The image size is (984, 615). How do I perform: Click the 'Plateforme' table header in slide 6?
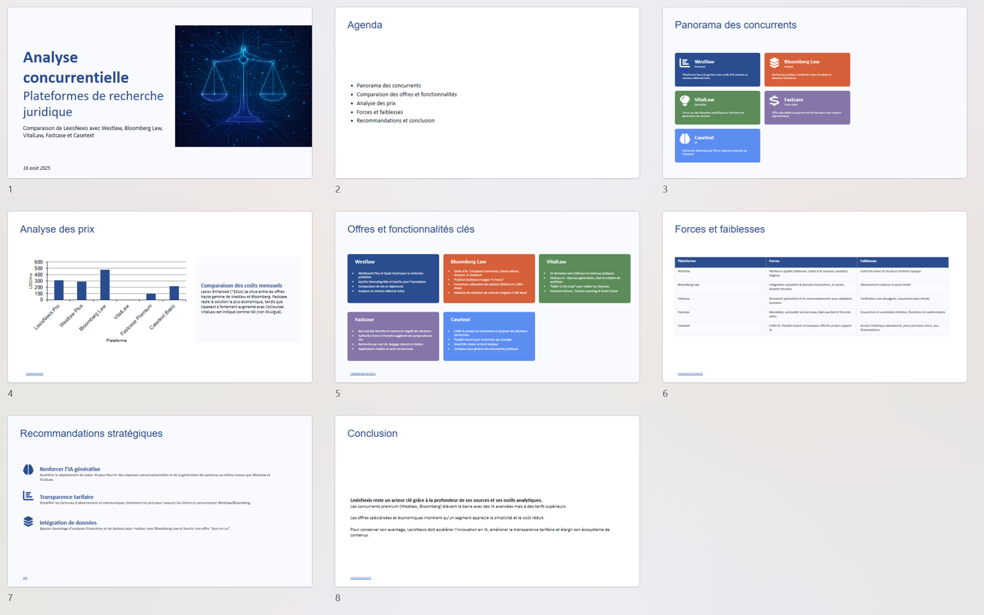coord(687,261)
